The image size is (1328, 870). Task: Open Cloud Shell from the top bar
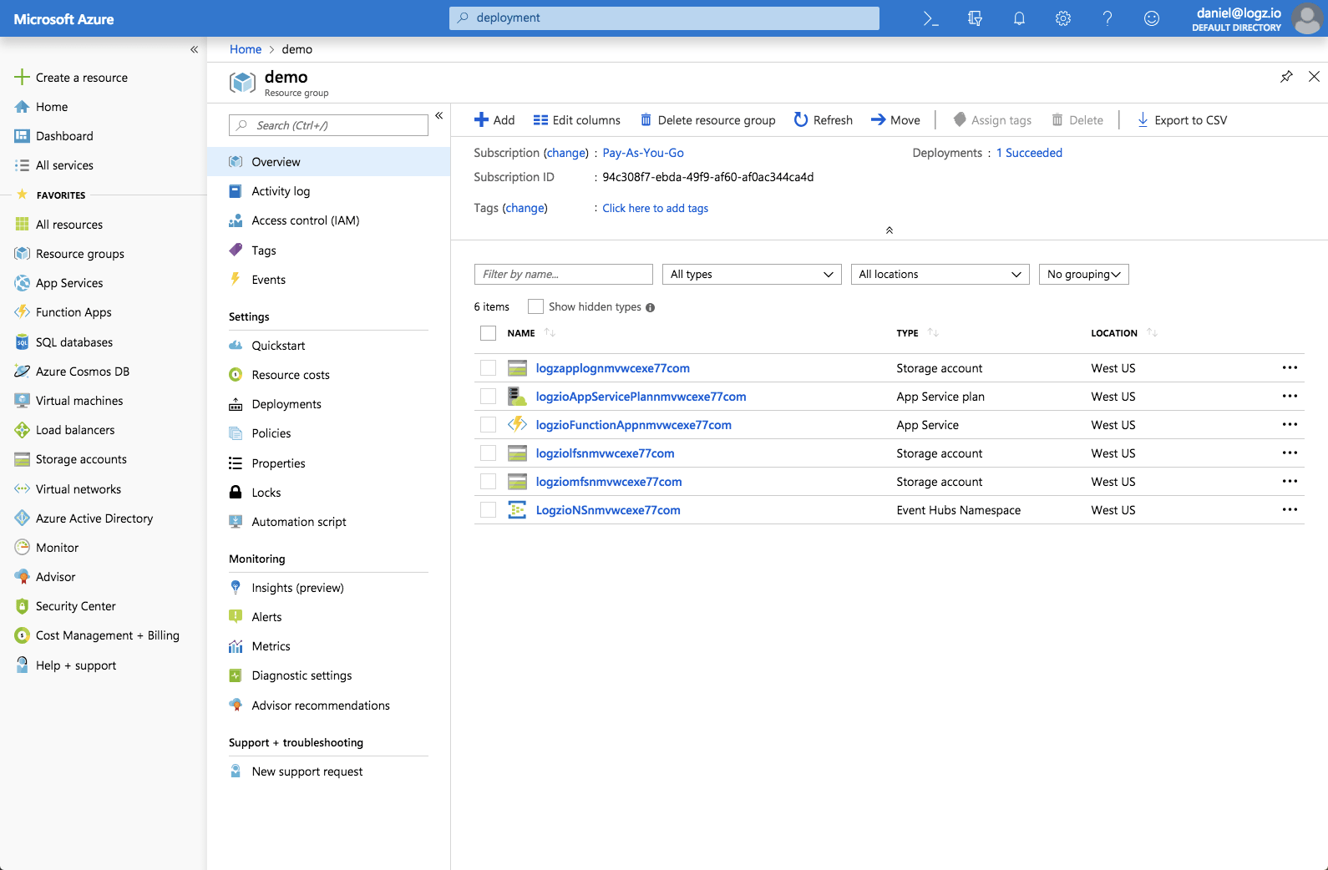pos(930,18)
